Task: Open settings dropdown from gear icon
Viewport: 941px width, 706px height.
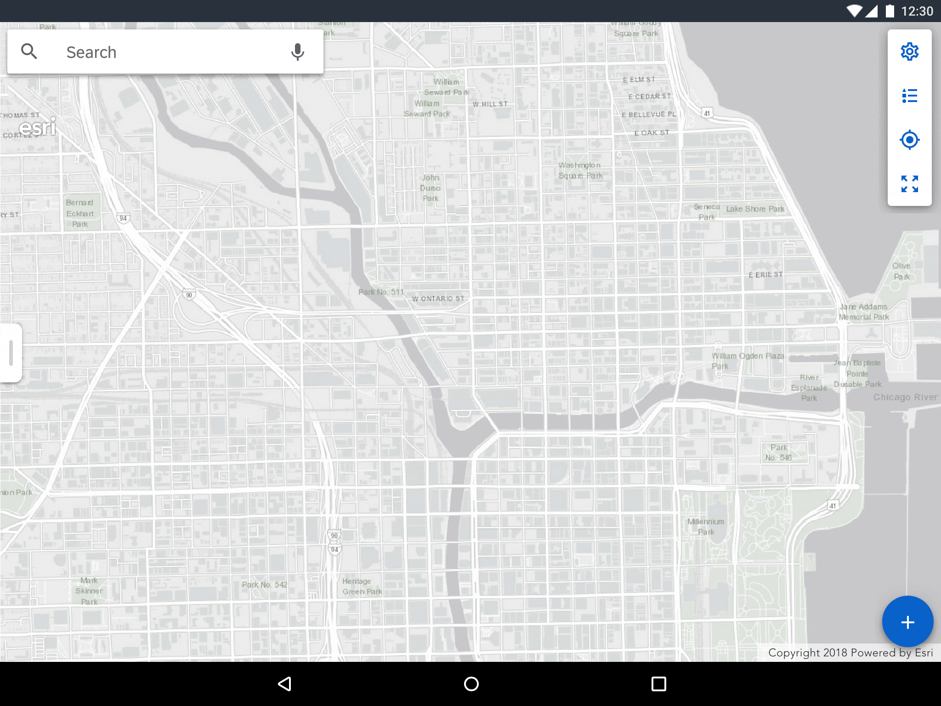Action: pyautogui.click(x=908, y=52)
